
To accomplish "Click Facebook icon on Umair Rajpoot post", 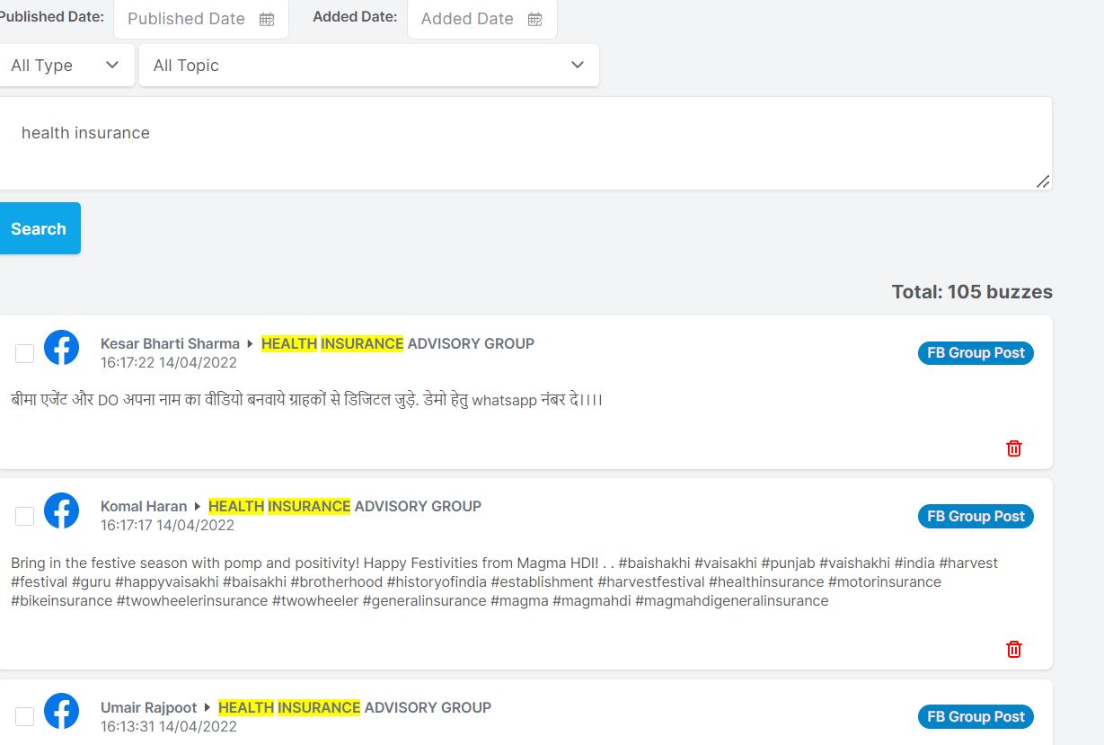I will (61, 711).
